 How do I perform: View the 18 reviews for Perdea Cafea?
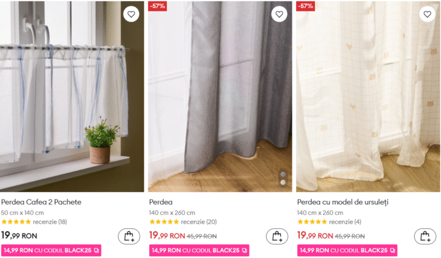(50, 222)
